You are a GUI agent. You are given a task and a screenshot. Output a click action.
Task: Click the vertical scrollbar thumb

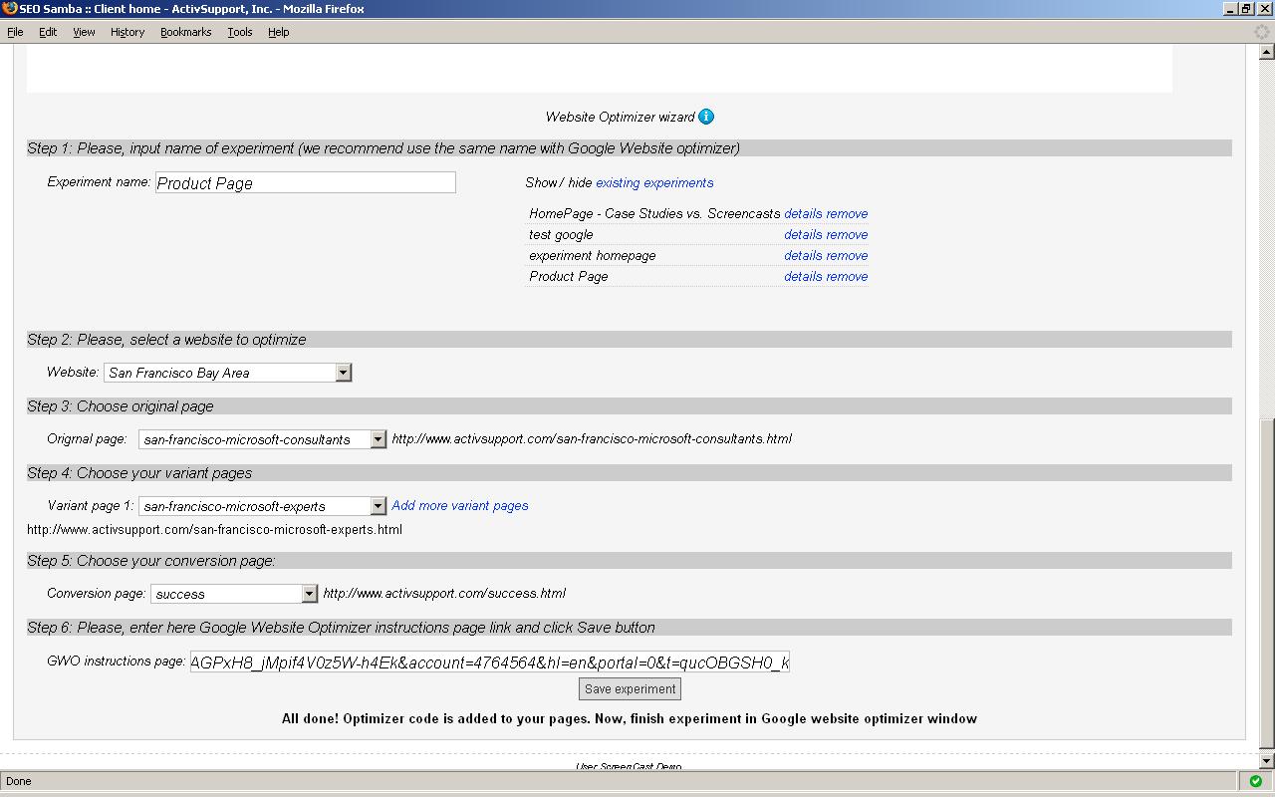click(1267, 584)
